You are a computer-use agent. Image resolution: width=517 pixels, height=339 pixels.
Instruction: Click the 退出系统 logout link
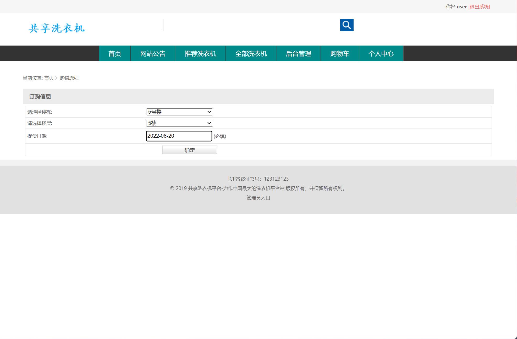point(479,7)
